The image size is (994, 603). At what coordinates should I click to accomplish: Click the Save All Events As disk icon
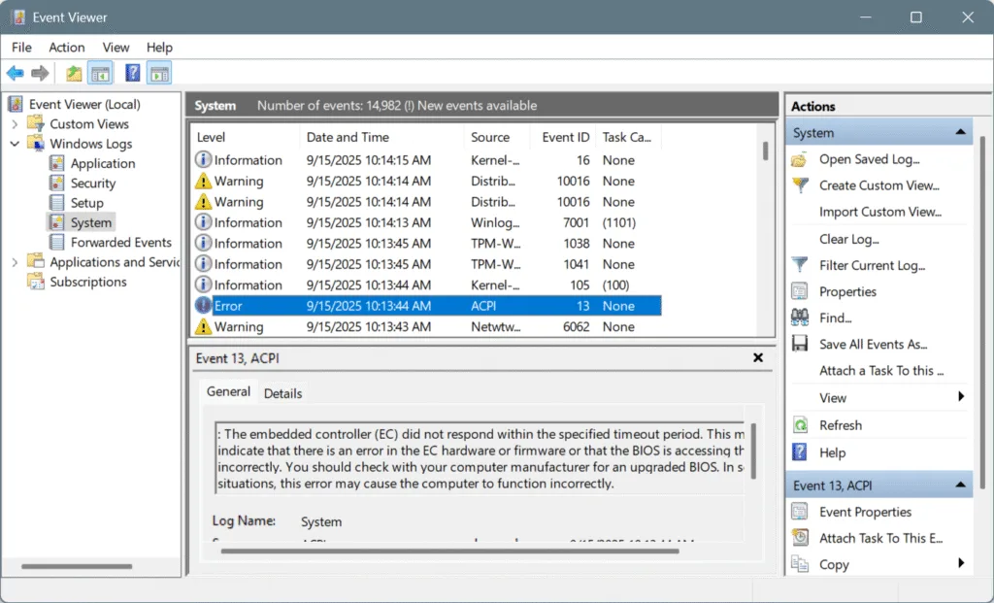point(799,343)
